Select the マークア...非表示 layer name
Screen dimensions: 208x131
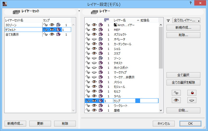click(x=124, y=77)
